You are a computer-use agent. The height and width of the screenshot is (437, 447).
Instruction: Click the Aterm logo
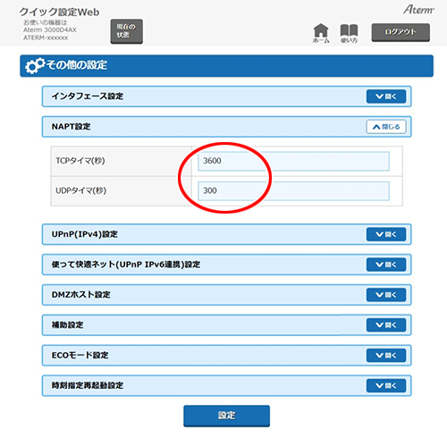[x=418, y=10]
